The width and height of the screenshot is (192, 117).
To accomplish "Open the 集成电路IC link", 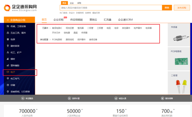I will [57, 28].
